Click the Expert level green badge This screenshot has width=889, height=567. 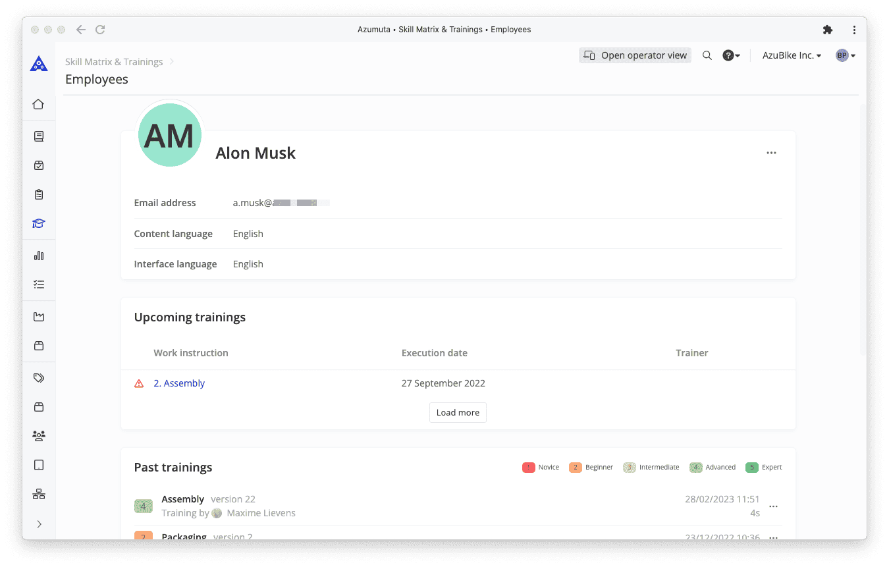(x=753, y=467)
